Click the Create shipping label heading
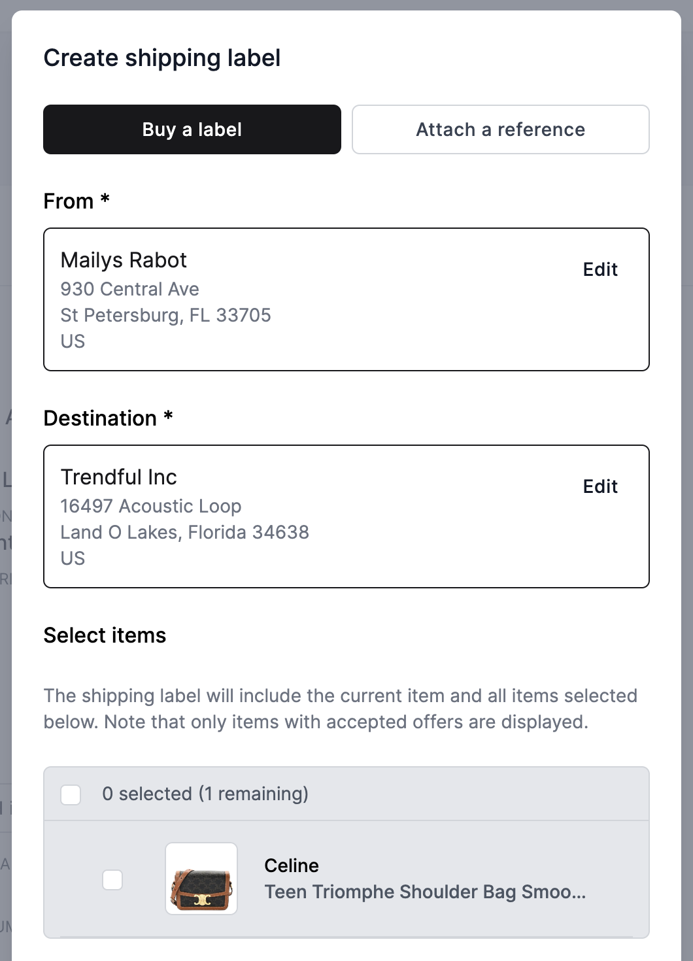Viewport: 693px width, 961px height. tap(162, 58)
